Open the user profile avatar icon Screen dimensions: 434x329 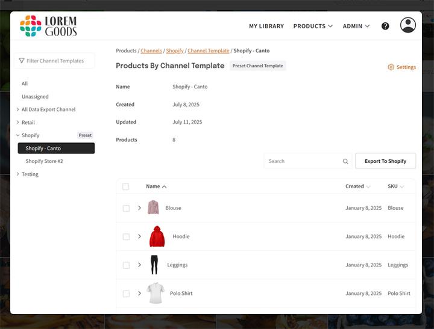click(408, 25)
